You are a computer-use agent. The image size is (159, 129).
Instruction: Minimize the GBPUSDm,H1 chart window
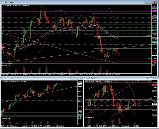147,2
